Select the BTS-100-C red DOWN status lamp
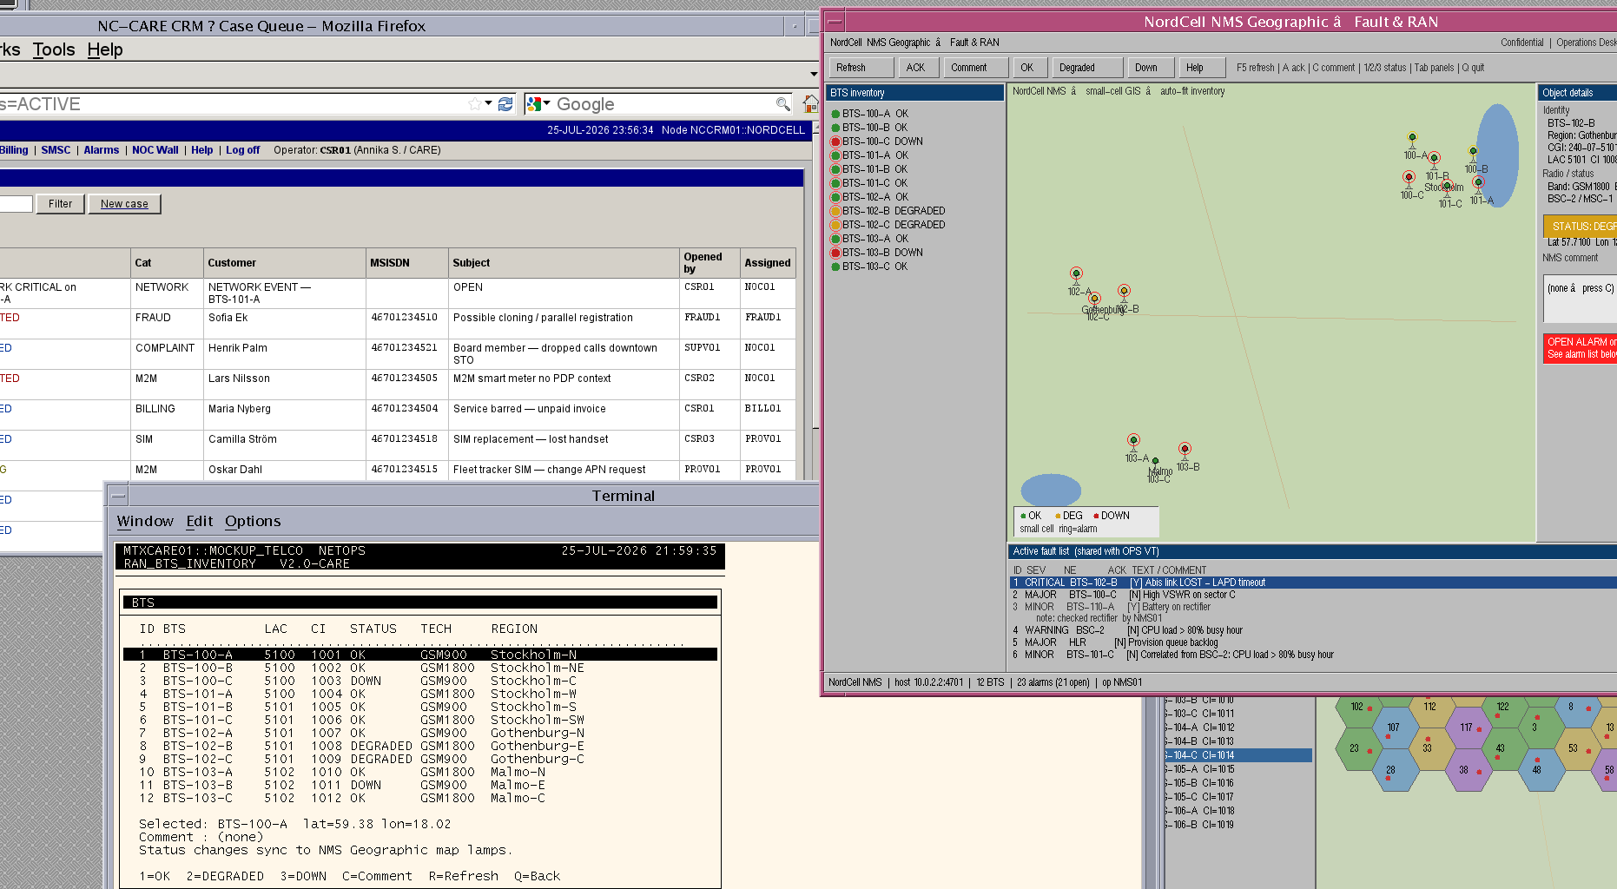 pos(835,142)
